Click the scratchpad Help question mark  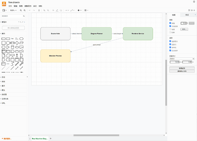click(x=19, y=22)
